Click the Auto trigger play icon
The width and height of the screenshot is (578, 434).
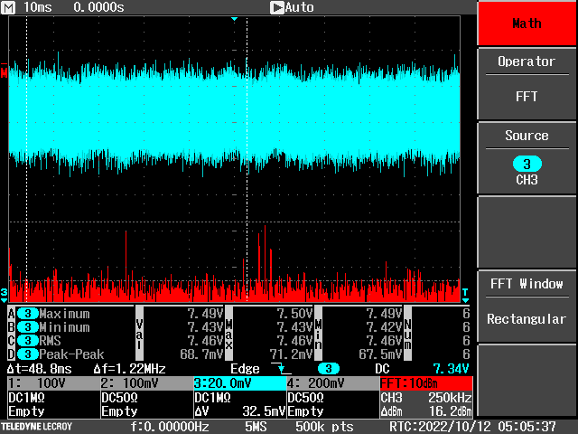click(x=277, y=7)
